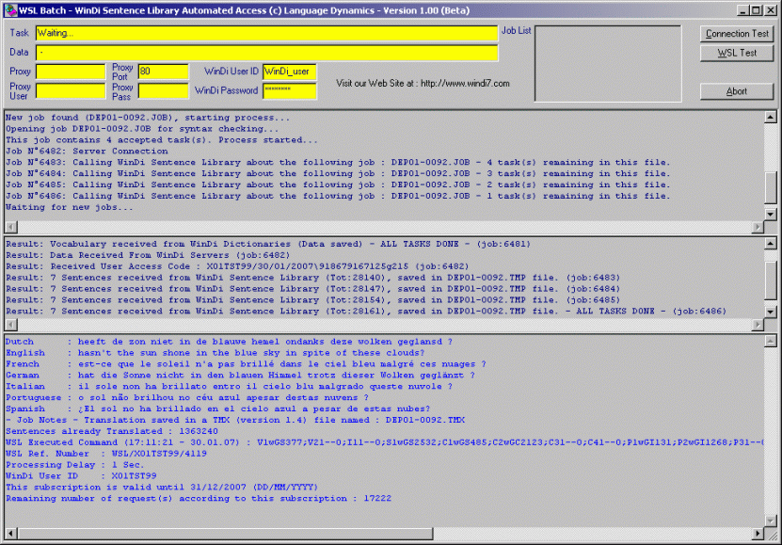The height and width of the screenshot is (545, 782).
Task: Click down arrow of job log scrollbar
Action: (771, 215)
